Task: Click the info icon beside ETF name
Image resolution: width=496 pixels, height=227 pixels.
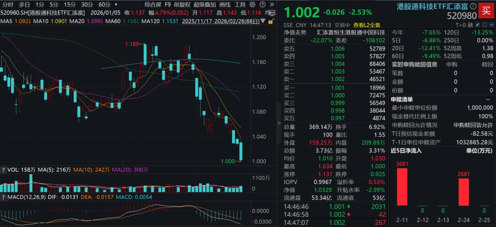Action: point(473,6)
